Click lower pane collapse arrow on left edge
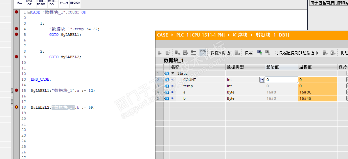 click(12, 103)
